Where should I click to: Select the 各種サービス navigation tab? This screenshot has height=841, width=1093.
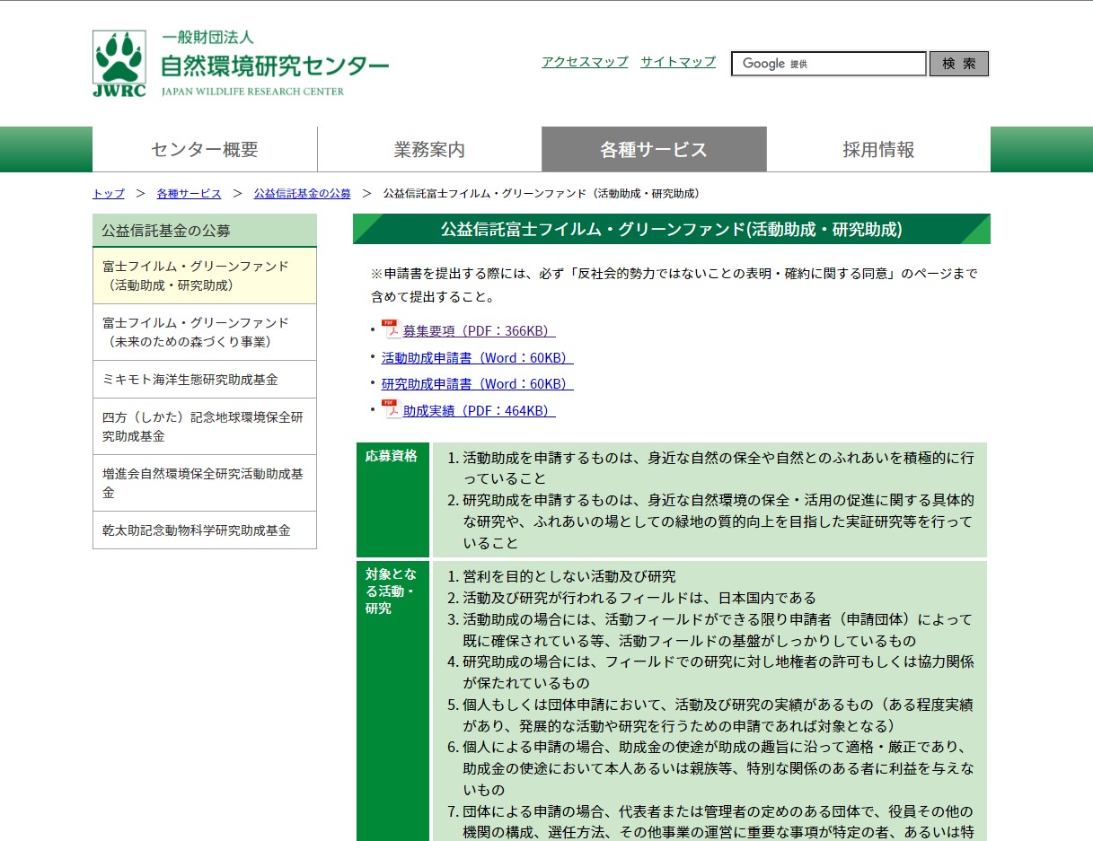pyautogui.click(x=654, y=150)
